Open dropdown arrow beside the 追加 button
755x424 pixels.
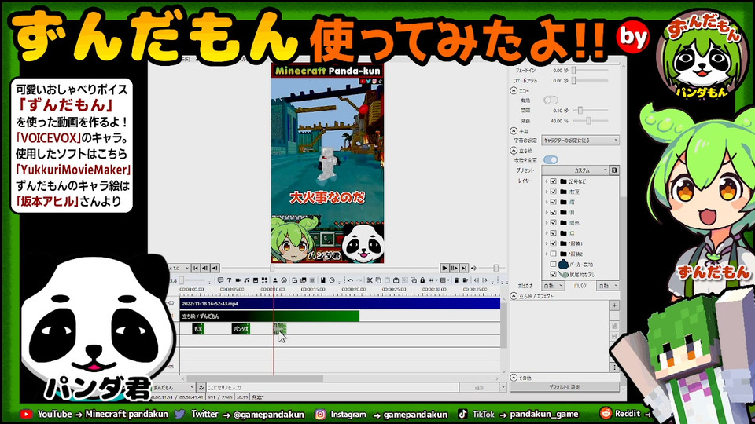pyautogui.click(x=503, y=387)
